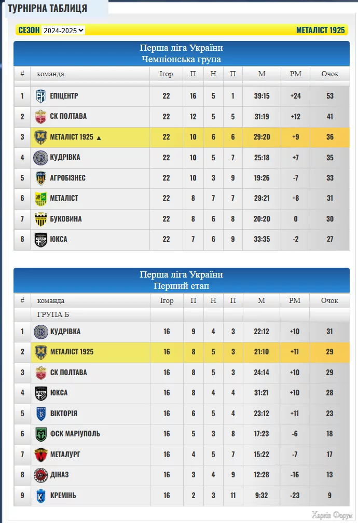Image resolution: width=358 pixels, height=523 pixels.
Task: Click the Металіст 1925 crest in Чемпіонська група
Action: pos(40,137)
